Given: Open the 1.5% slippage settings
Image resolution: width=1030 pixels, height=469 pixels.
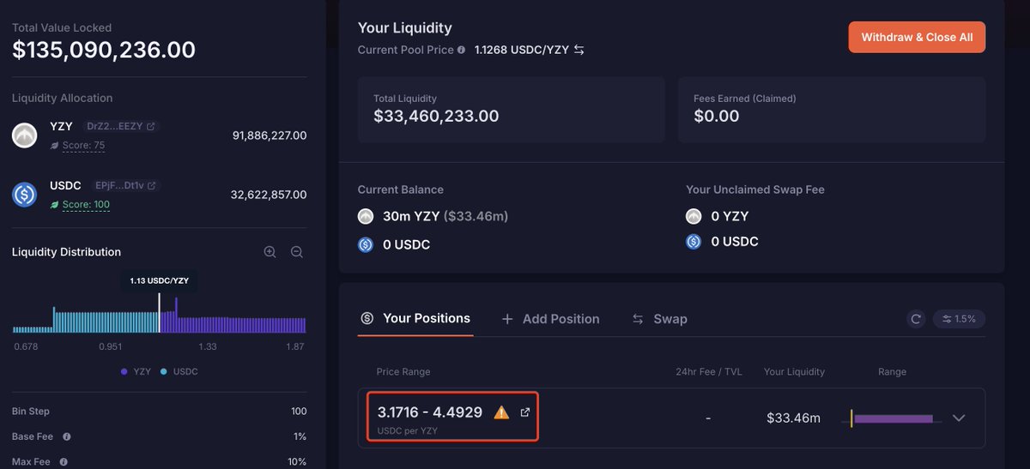Looking at the screenshot, I should 959,319.
